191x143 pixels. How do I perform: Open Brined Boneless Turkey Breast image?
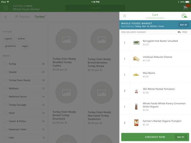pyautogui.click(x=101, y=39)
